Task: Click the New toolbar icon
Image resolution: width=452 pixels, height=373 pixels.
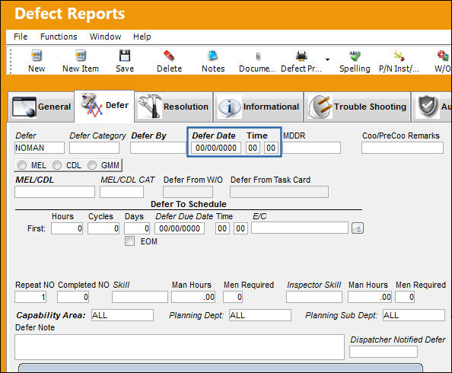Action: point(37,56)
